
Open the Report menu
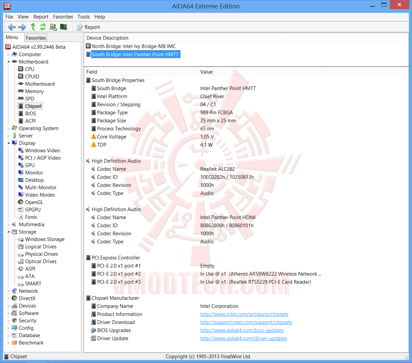(x=41, y=16)
